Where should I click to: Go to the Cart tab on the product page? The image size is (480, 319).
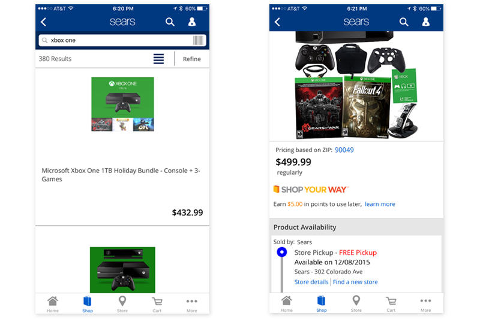[x=391, y=304]
